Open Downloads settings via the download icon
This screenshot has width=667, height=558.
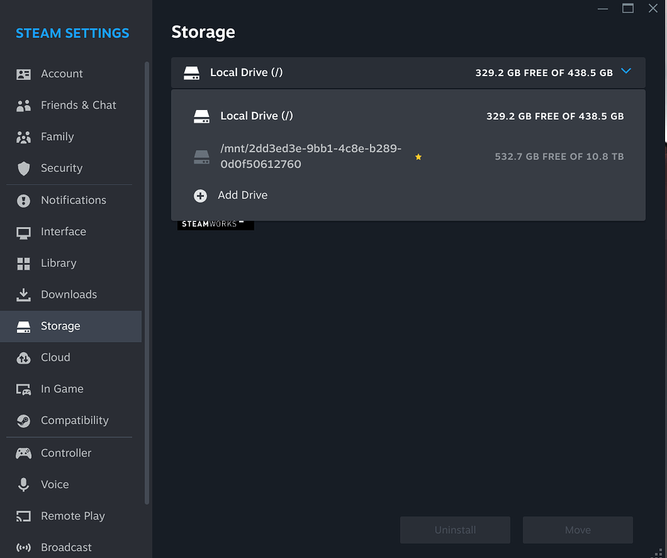point(23,294)
